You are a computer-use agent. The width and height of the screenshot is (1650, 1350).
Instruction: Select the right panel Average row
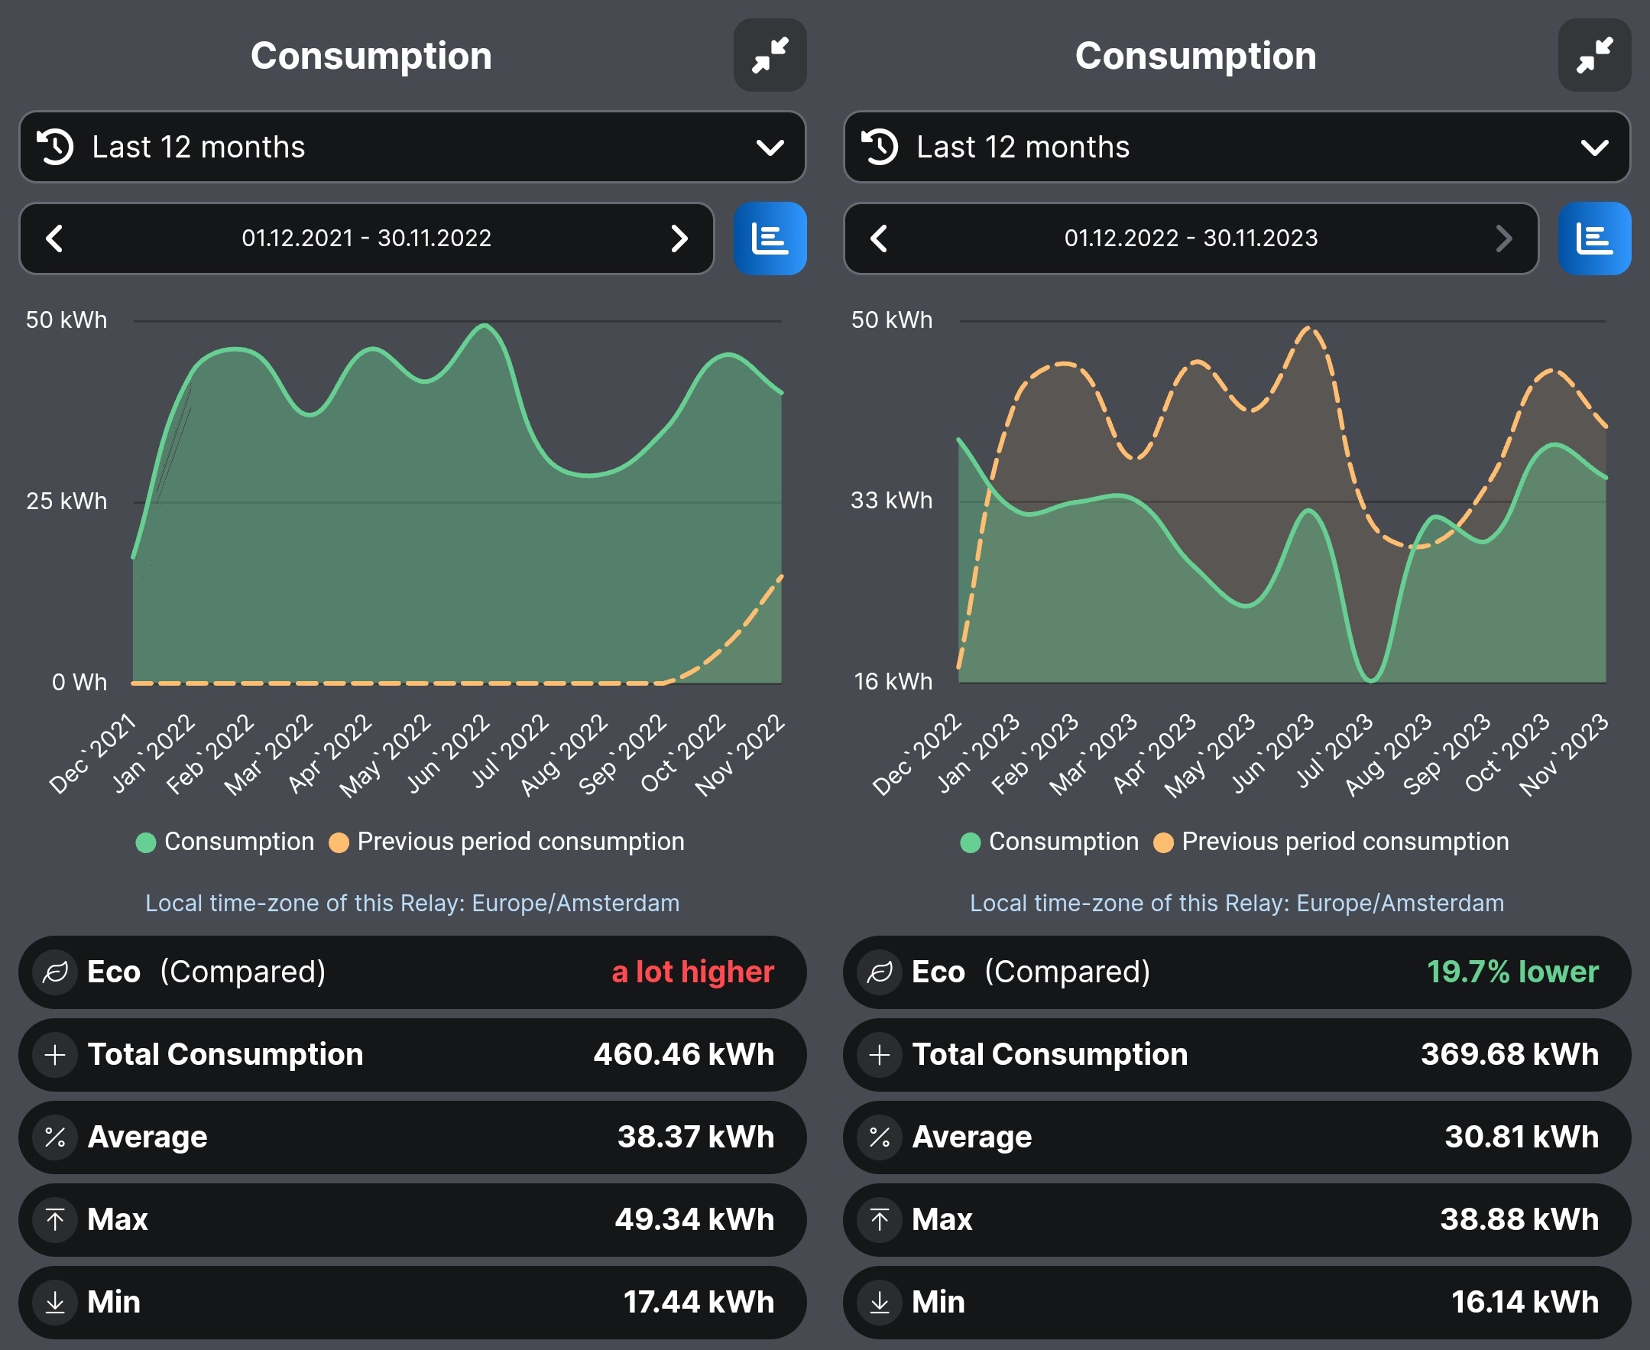pyautogui.click(x=1237, y=1137)
